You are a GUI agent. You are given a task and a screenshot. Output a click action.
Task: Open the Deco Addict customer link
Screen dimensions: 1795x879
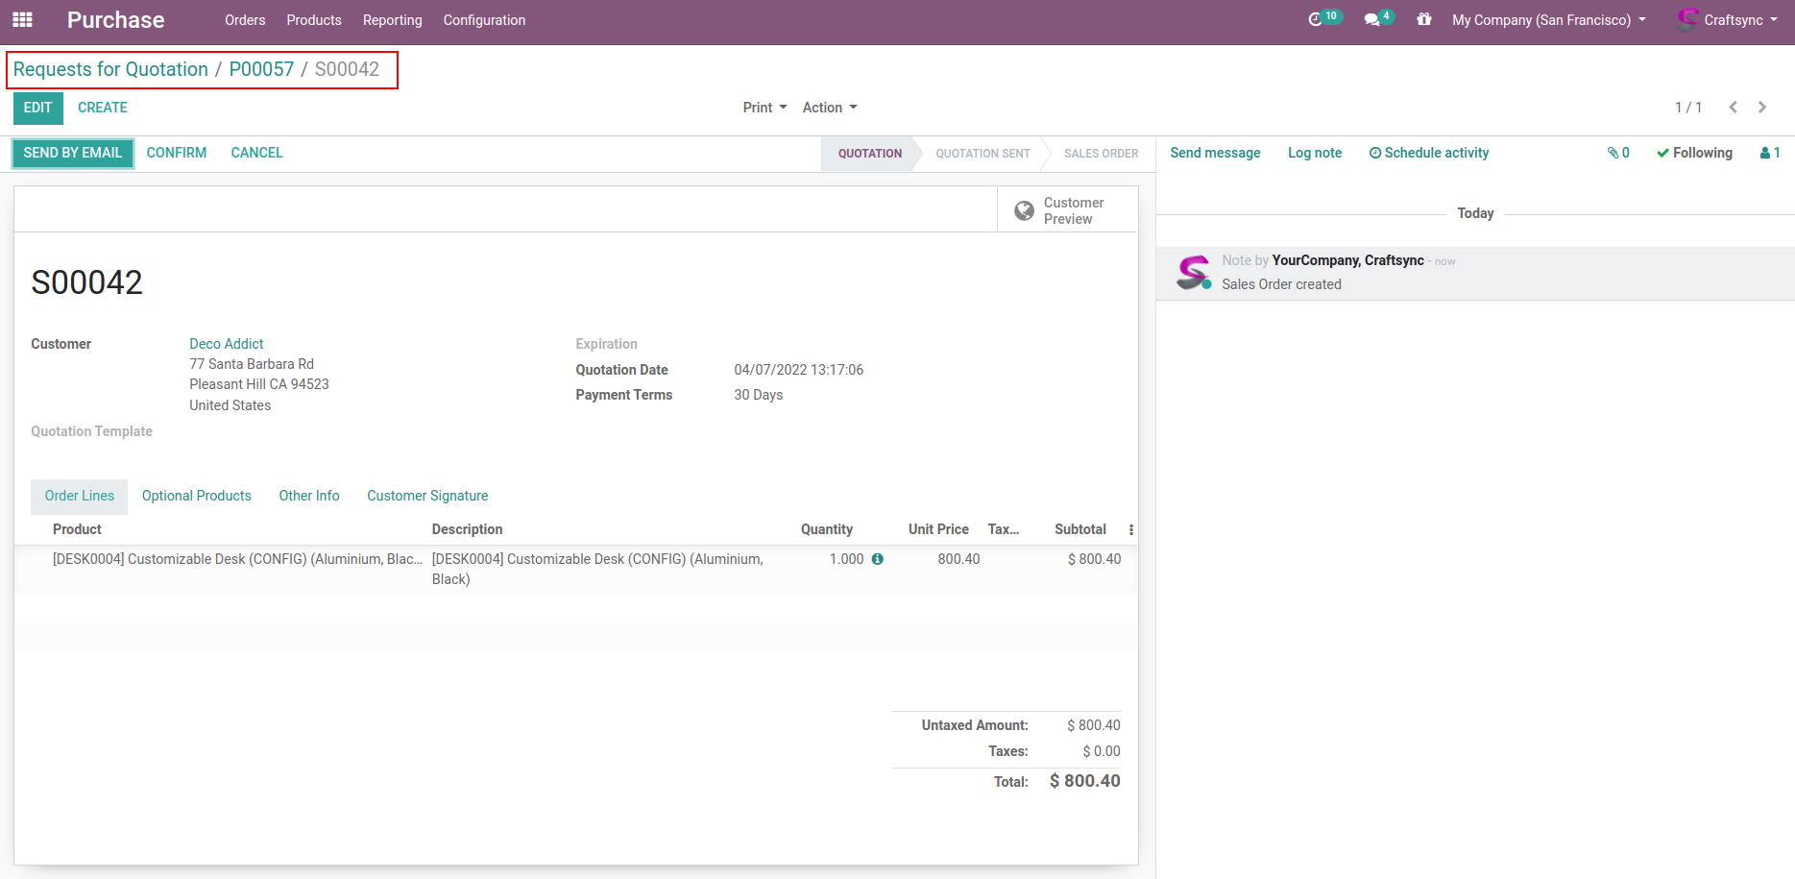[x=227, y=344]
